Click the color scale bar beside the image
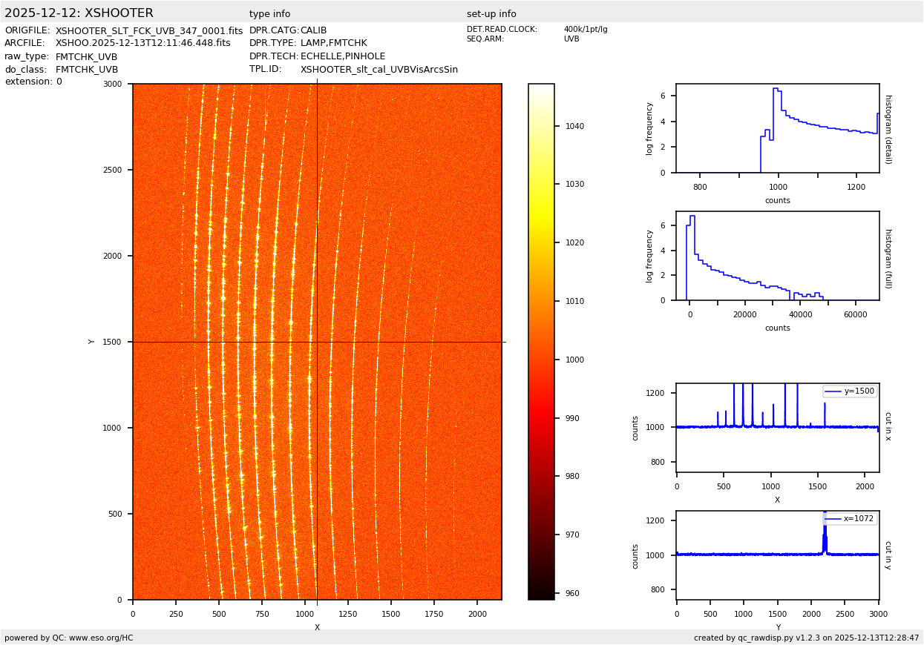 pos(541,341)
